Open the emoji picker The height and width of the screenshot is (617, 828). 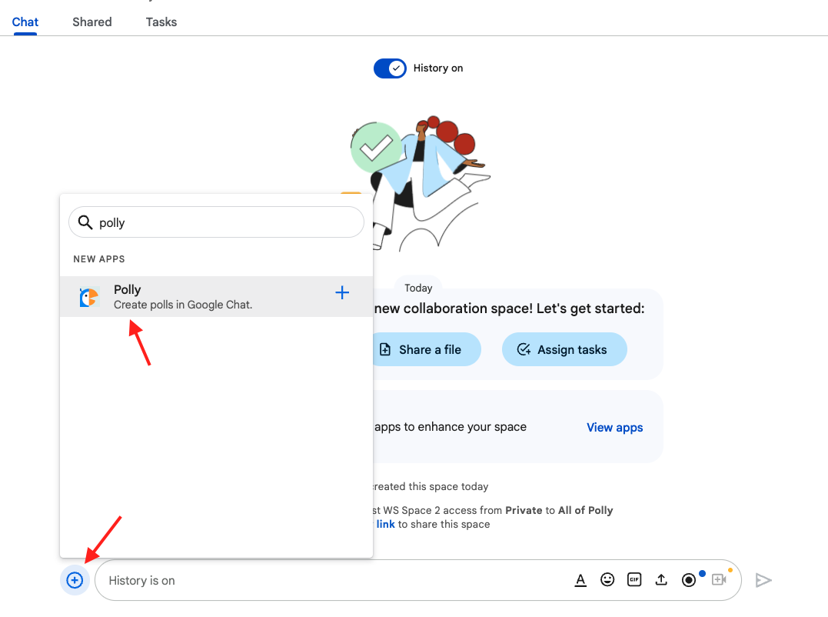tap(607, 580)
